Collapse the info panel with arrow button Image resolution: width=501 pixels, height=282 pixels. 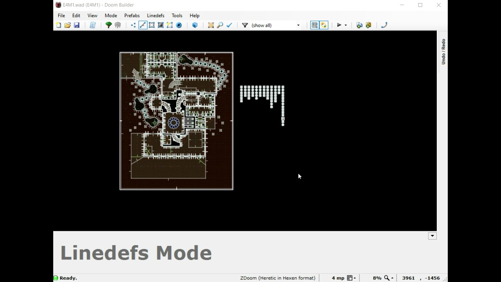[x=433, y=236]
